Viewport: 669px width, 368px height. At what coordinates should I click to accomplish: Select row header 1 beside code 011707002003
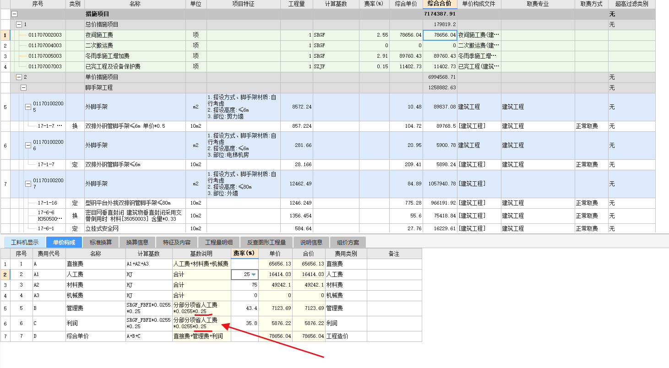pyautogui.click(x=5, y=35)
